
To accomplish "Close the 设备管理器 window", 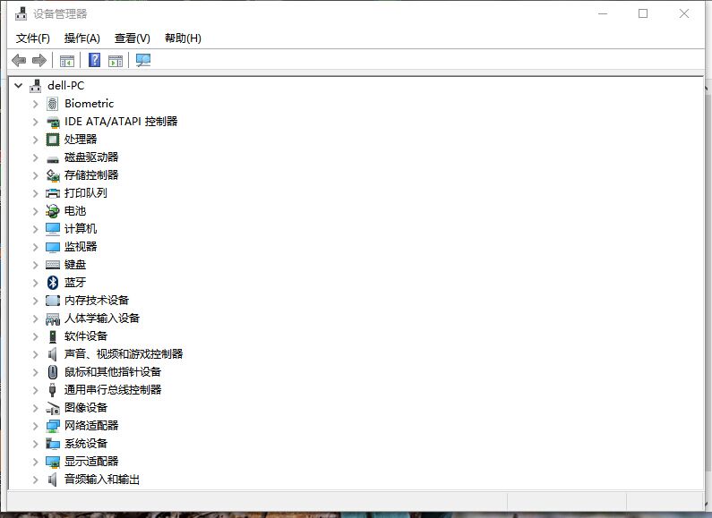I will [684, 13].
